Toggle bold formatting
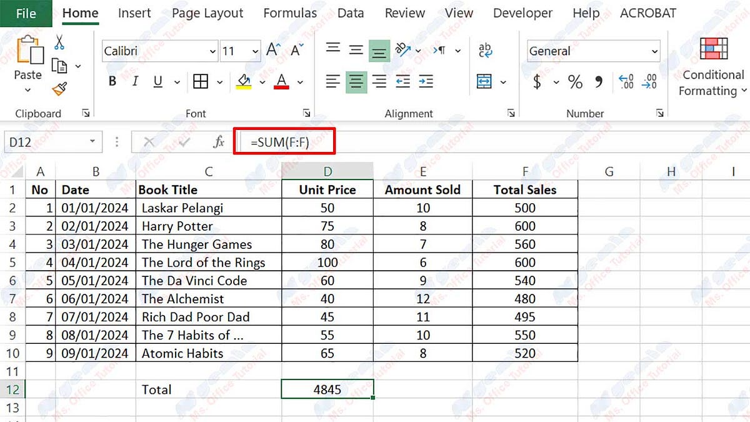This screenshot has width=750, height=422. 112,81
